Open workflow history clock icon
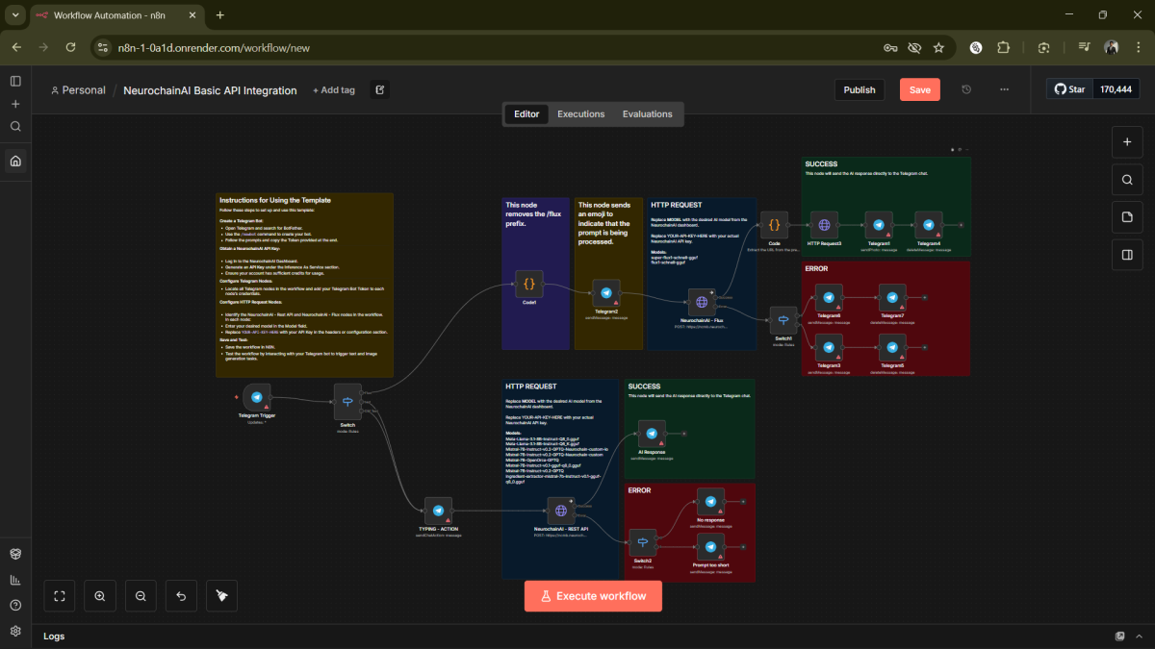The width and height of the screenshot is (1155, 649). click(x=966, y=89)
